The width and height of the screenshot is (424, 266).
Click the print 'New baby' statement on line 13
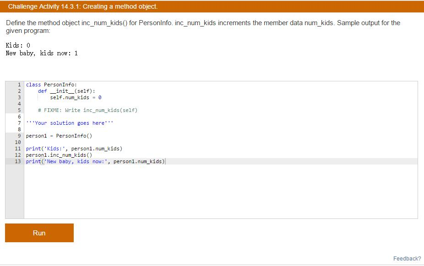click(95, 161)
